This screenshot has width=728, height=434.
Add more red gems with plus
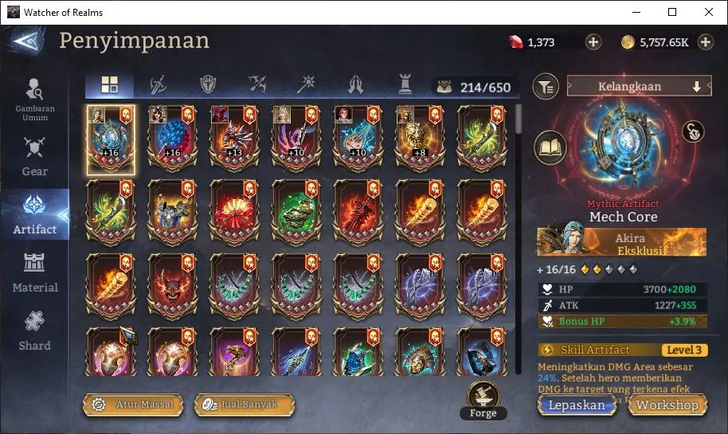[x=593, y=42]
